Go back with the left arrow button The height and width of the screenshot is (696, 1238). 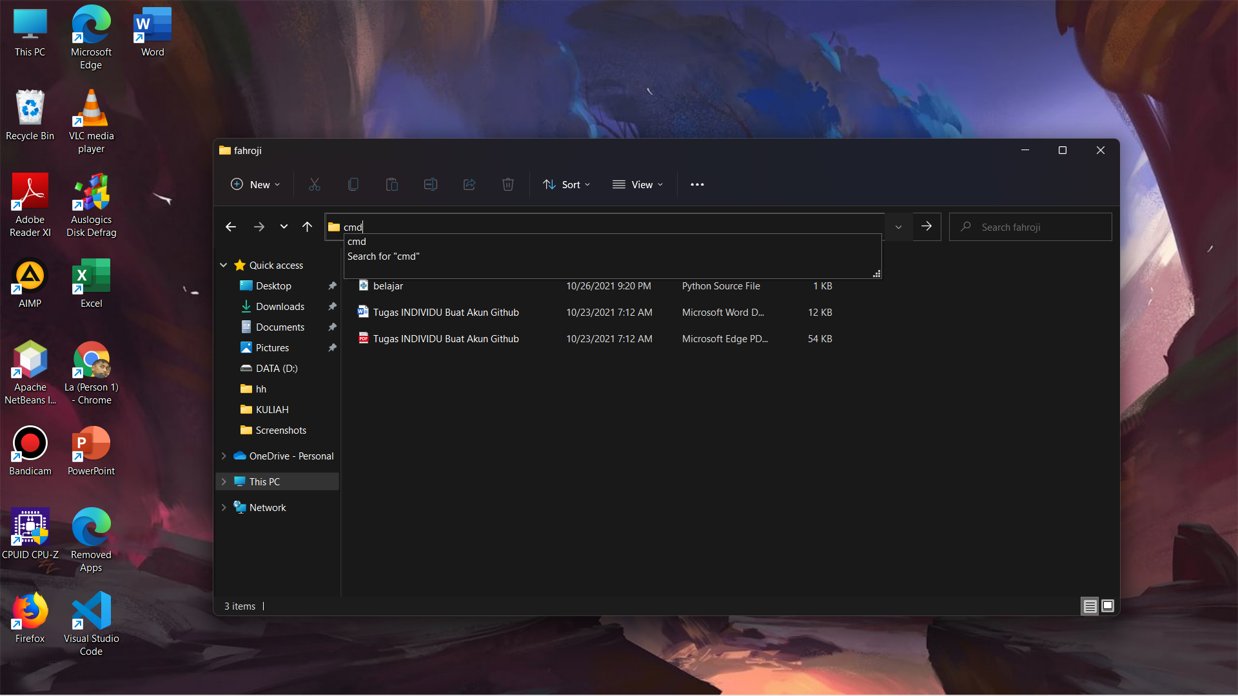pyautogui.click(x=231, y=227)
